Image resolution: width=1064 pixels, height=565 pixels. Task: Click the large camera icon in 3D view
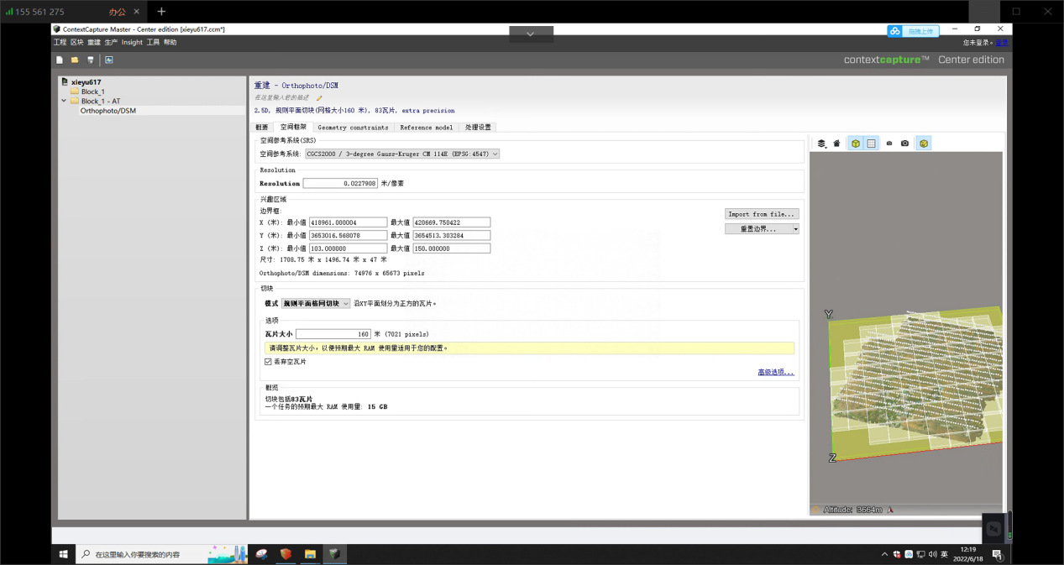tap(904, 144)
